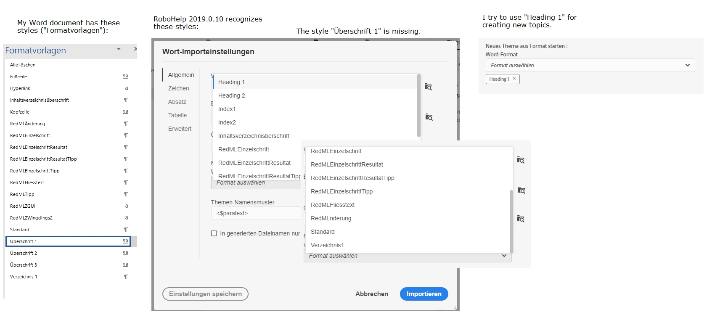Click browse icon beside Heading 1 dropdown
Viewport: 712px width, 320px height.
point(428,87)
